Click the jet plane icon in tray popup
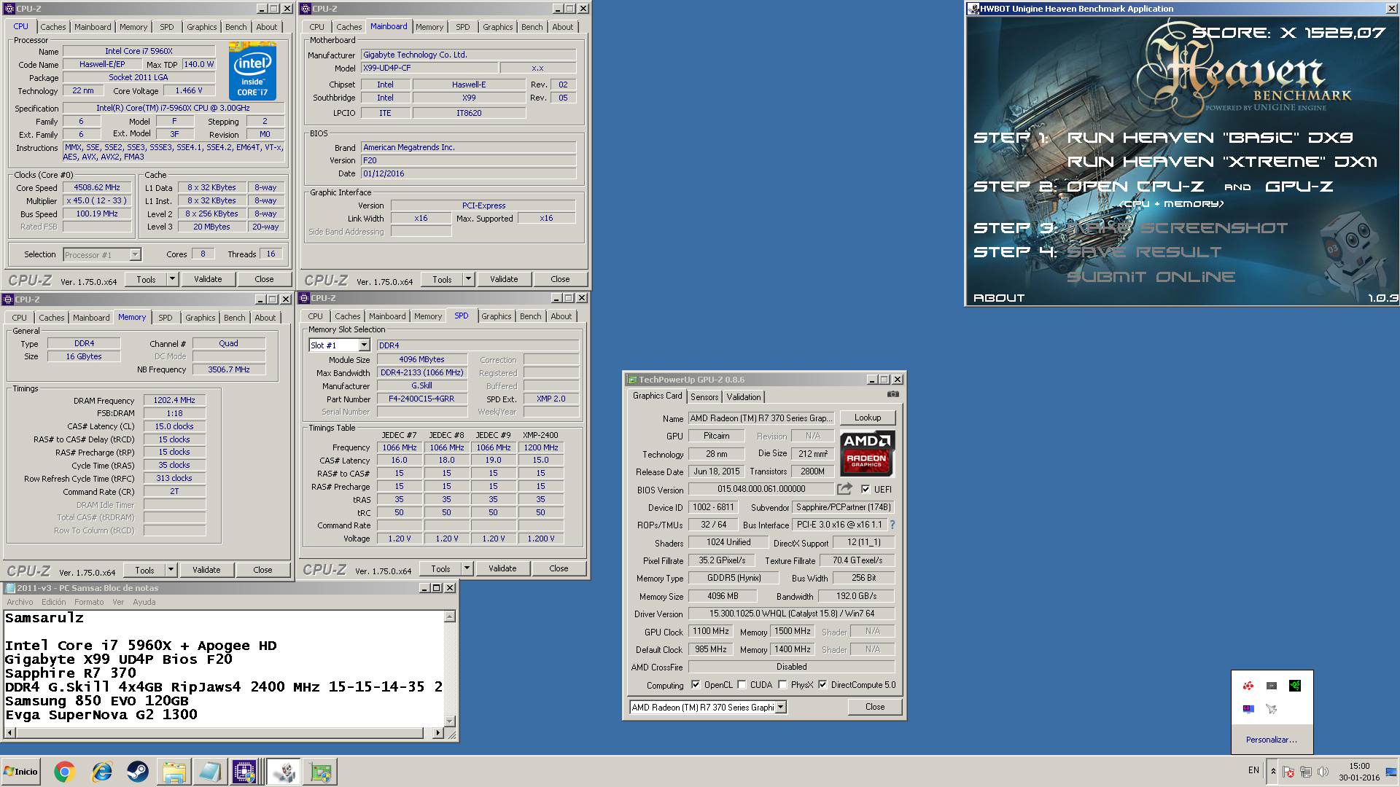1400x787 pixels. click(x=1272, y=709)
